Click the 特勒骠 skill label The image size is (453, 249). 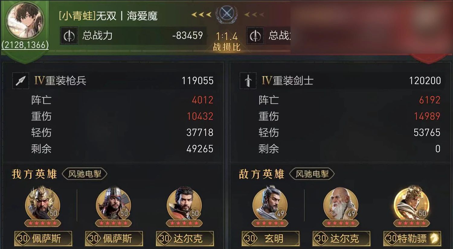[x=412, y=238]
